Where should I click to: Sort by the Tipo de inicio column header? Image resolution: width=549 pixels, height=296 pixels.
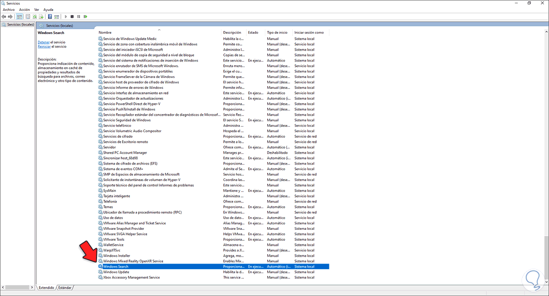pos(279,32)
